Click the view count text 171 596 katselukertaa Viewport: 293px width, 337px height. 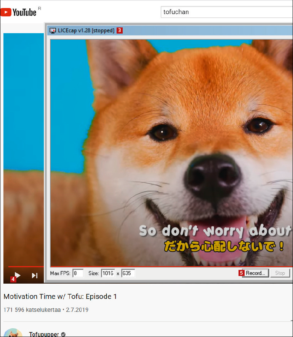click(32, 310)
